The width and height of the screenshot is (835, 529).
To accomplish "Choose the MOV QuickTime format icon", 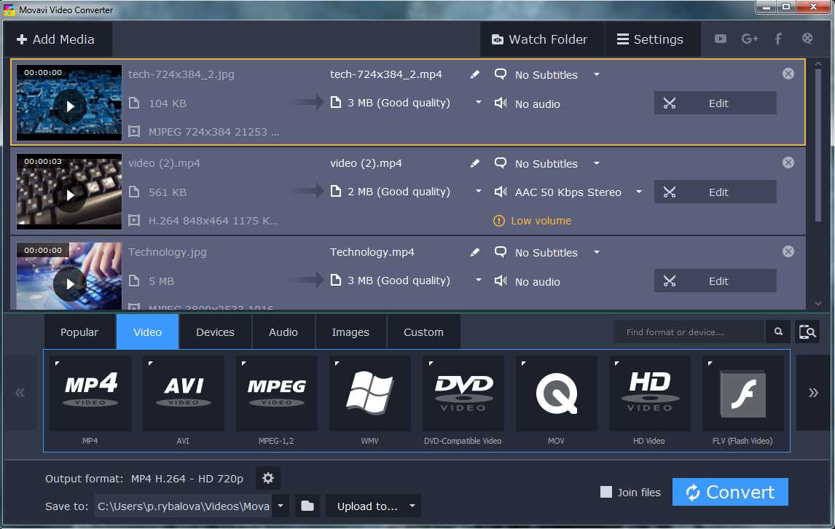I will click(x=557, y=393).
